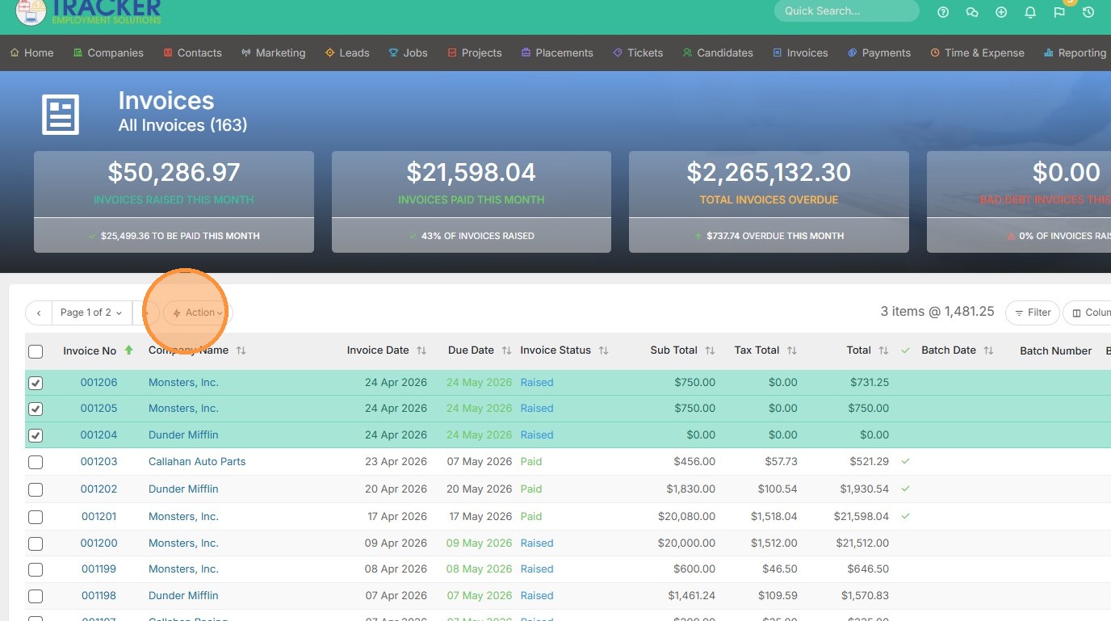
Task: Sort by Invoice Date column arrows
Action: point(421,350)
